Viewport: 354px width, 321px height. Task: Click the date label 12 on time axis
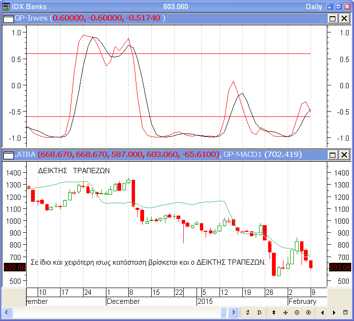point(224,292)
